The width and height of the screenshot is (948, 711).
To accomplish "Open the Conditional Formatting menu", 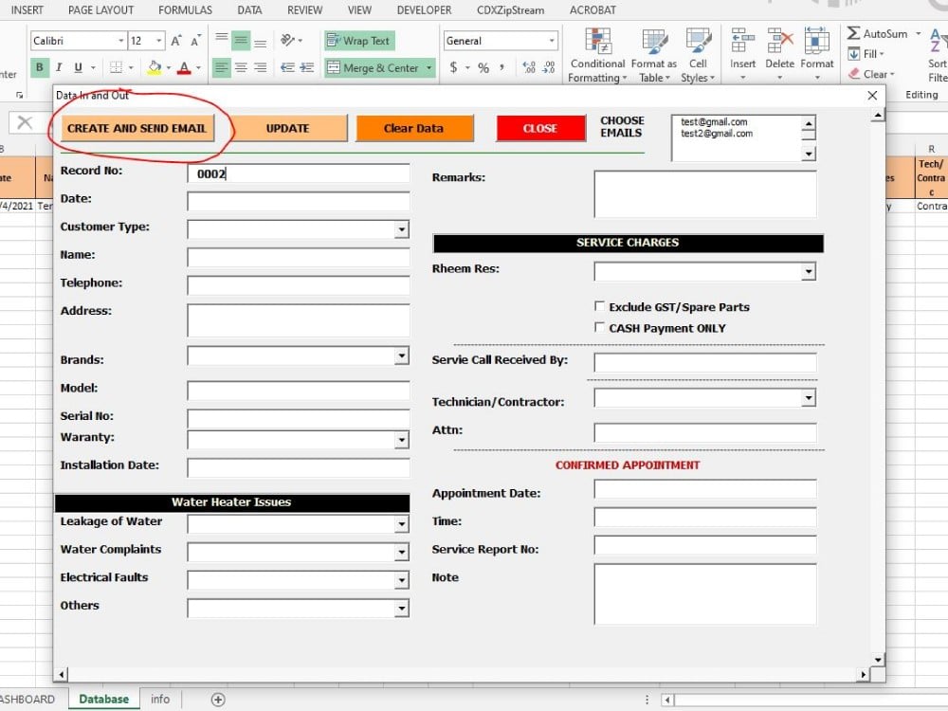I will pos(597,52).
